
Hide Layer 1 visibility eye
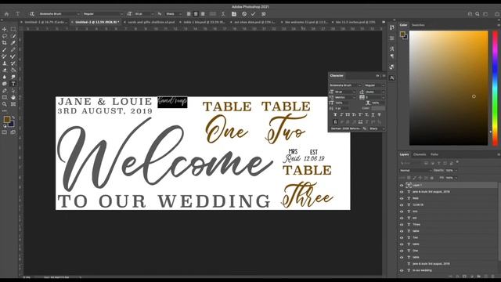coord(402,185)
